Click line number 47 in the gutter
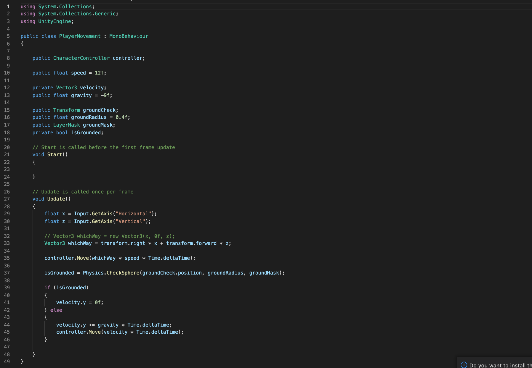The height and width of the screenshot is (368, 532). tap(7, 347)
